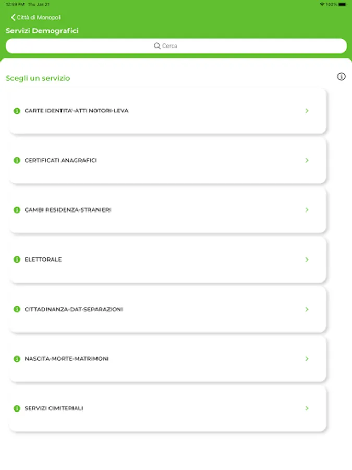This screenshot has width=352, height=470.
Task: Open the info button near Scegli un servizio
Action: point(342,77)
